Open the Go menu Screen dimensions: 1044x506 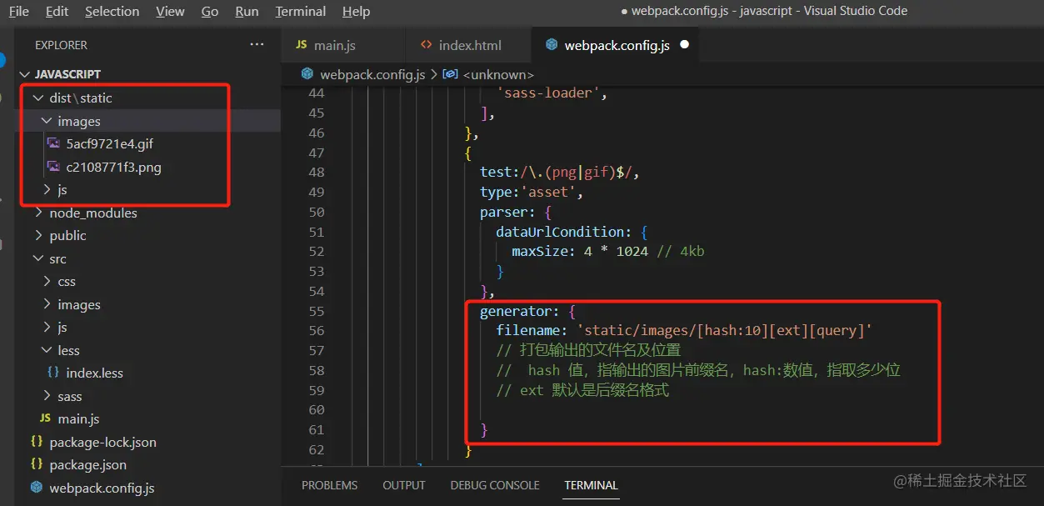(x=210, y=11)
